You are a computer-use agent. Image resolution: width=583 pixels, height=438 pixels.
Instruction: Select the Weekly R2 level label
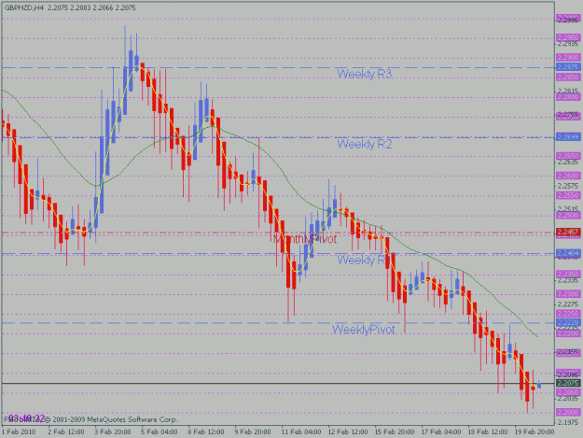click(364, 144)
